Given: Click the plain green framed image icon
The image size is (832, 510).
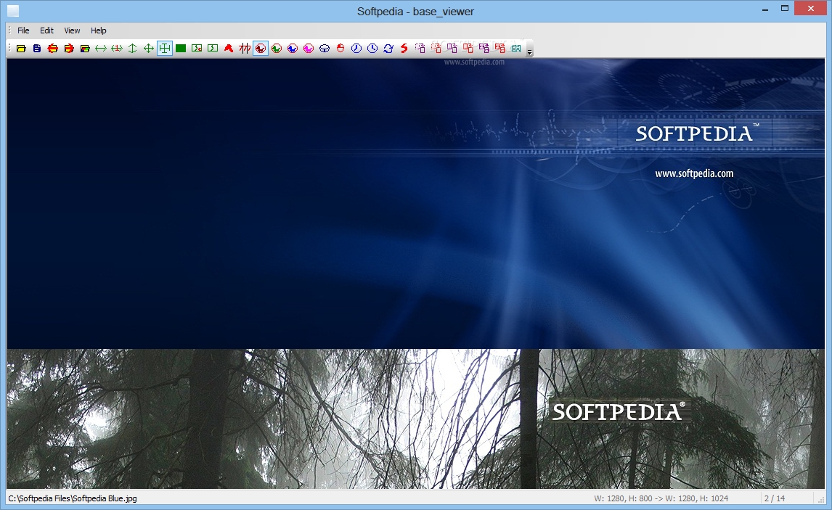Looking at the screenshot, I should [x=213, y=48].
